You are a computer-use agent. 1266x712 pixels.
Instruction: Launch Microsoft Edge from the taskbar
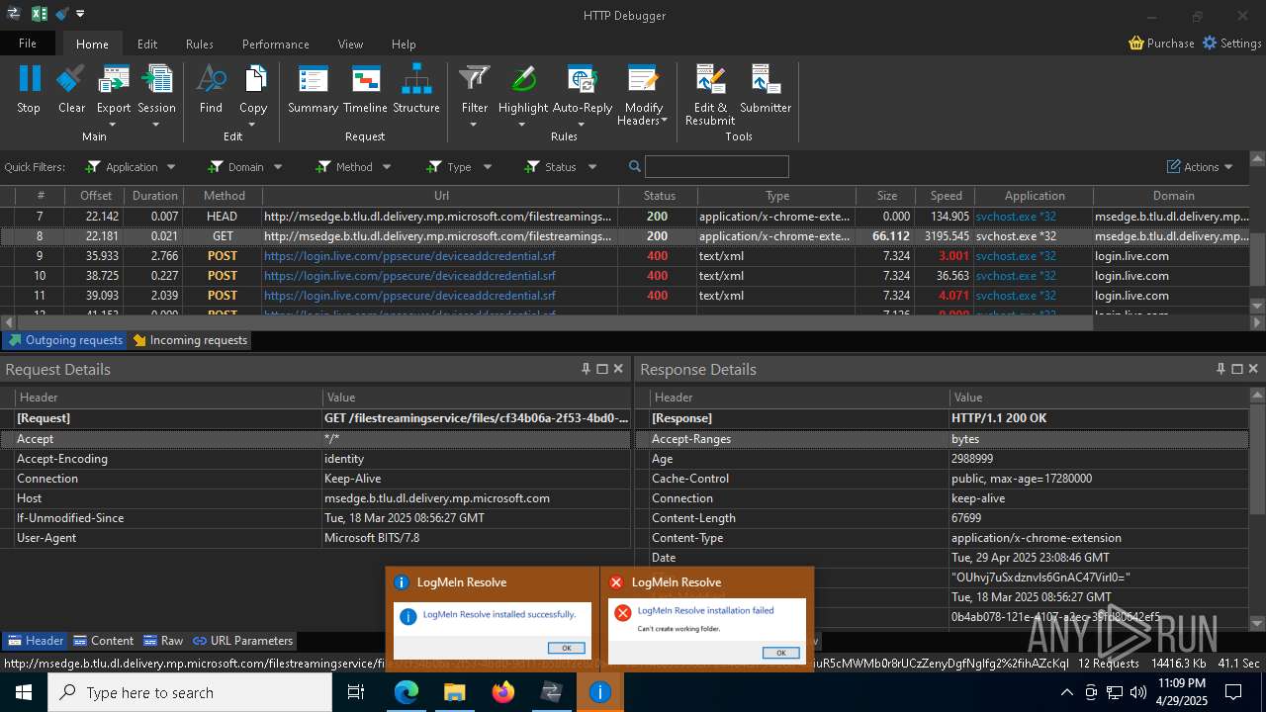pos(407,692)
